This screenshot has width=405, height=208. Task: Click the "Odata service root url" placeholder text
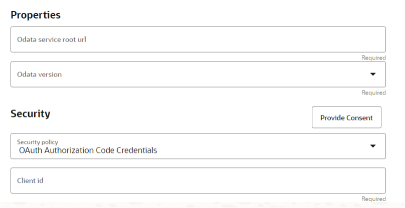point(52,39)
